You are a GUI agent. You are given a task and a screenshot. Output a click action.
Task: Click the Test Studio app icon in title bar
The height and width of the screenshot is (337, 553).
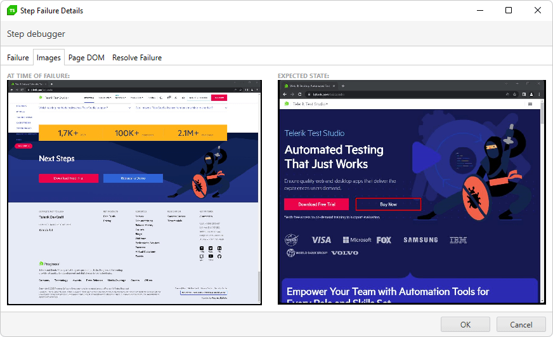point(12,11)
